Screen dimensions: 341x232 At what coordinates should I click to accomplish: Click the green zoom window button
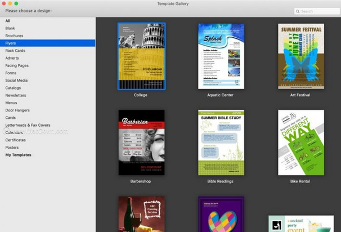pos(16,3)
